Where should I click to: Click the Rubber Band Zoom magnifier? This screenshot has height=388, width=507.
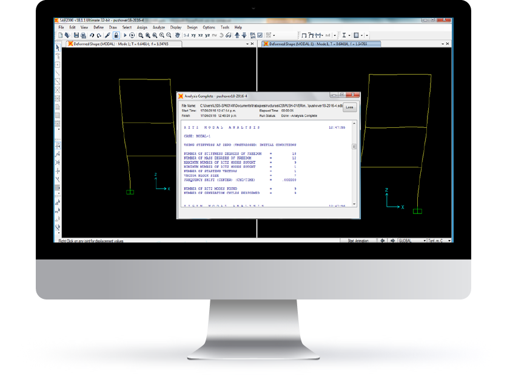tap(141, 35)
